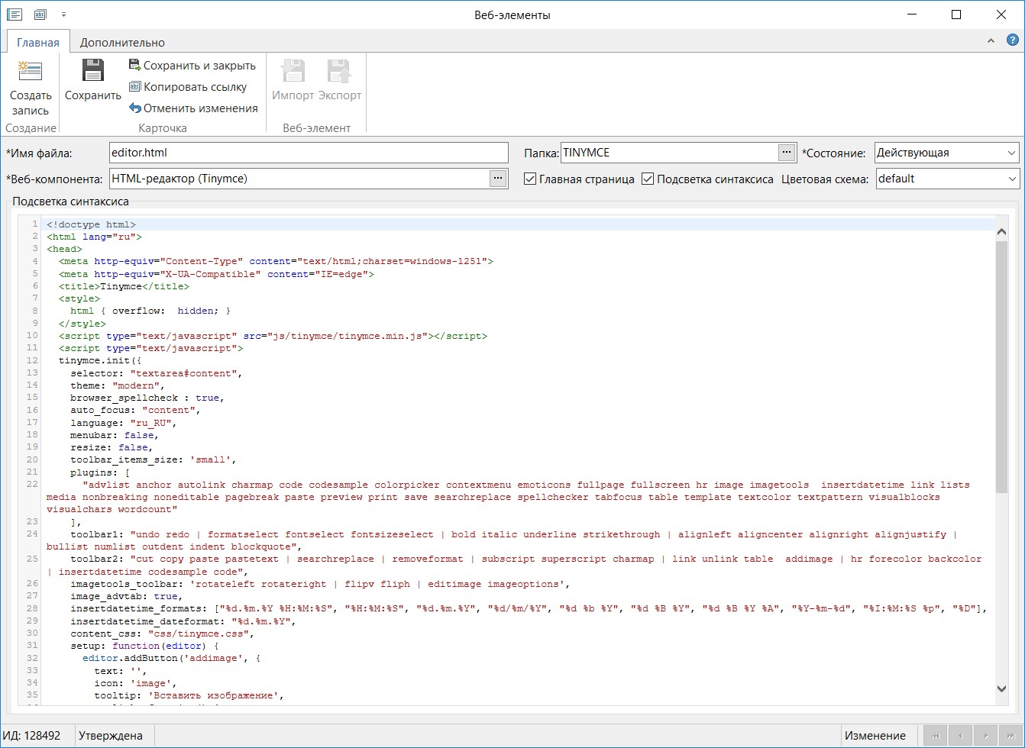
Task: Click the Веб-элементы window title
Action: tap(512, 15)
